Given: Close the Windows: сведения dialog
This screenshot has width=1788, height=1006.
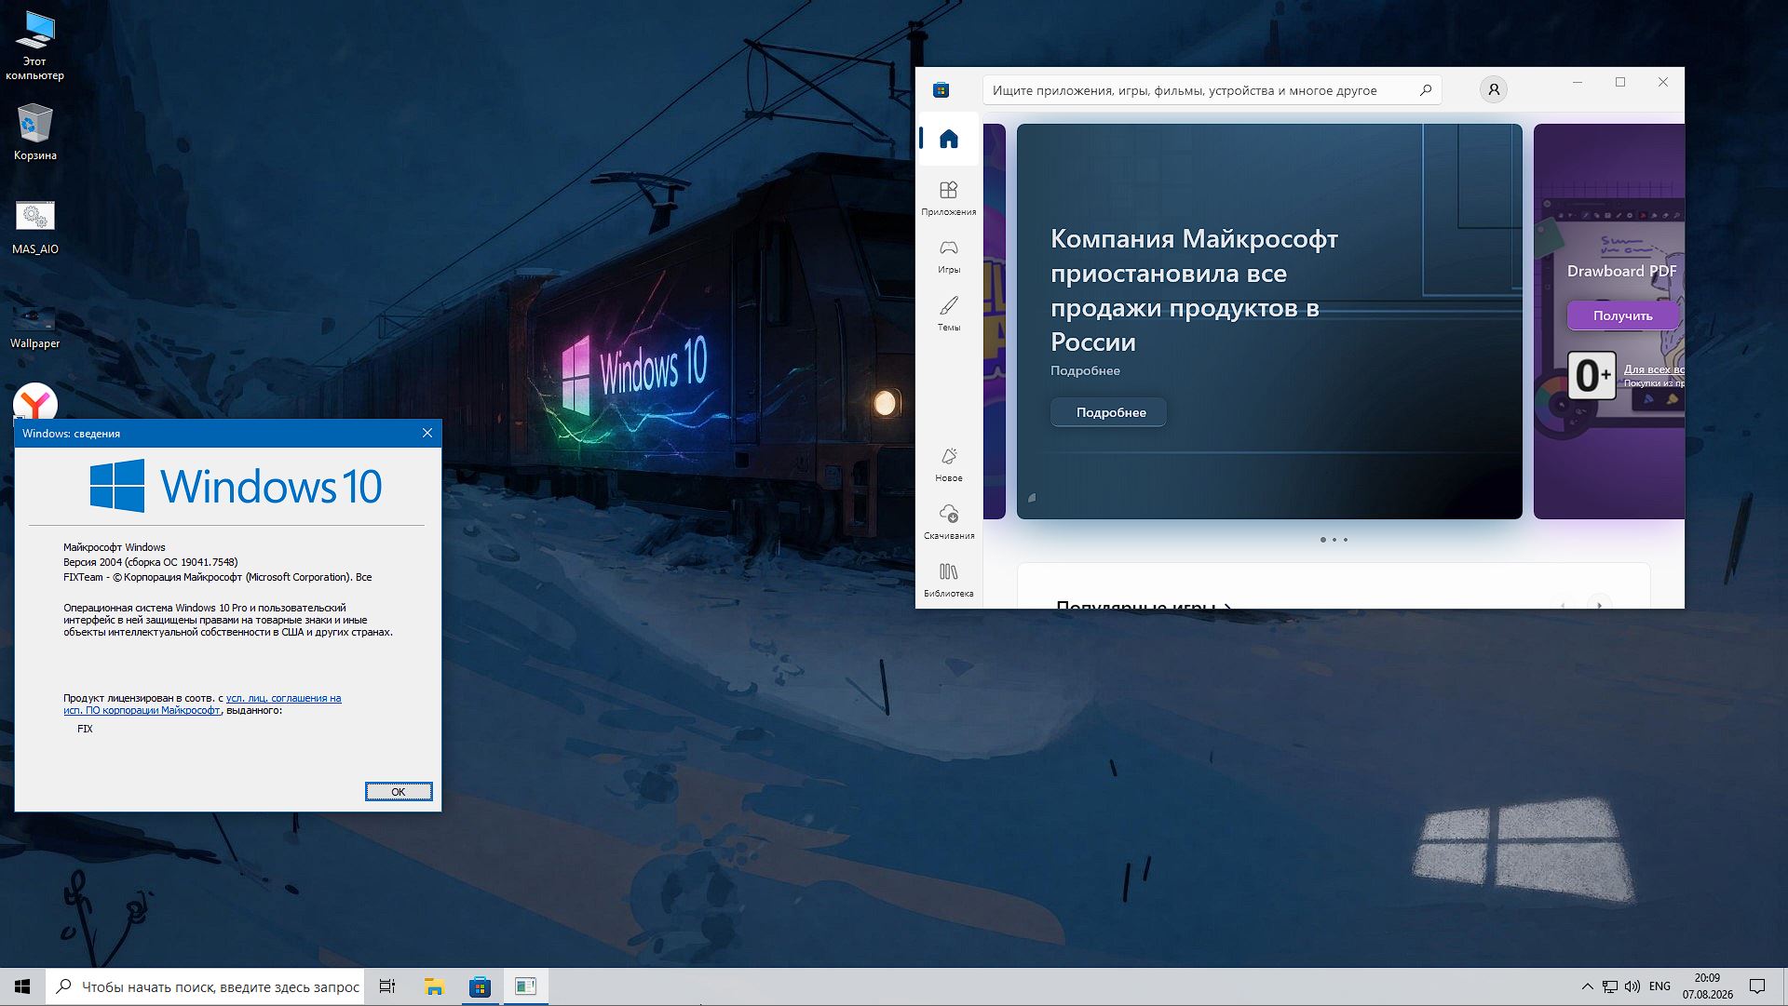Looking at the screenshot, I should 427,433.
